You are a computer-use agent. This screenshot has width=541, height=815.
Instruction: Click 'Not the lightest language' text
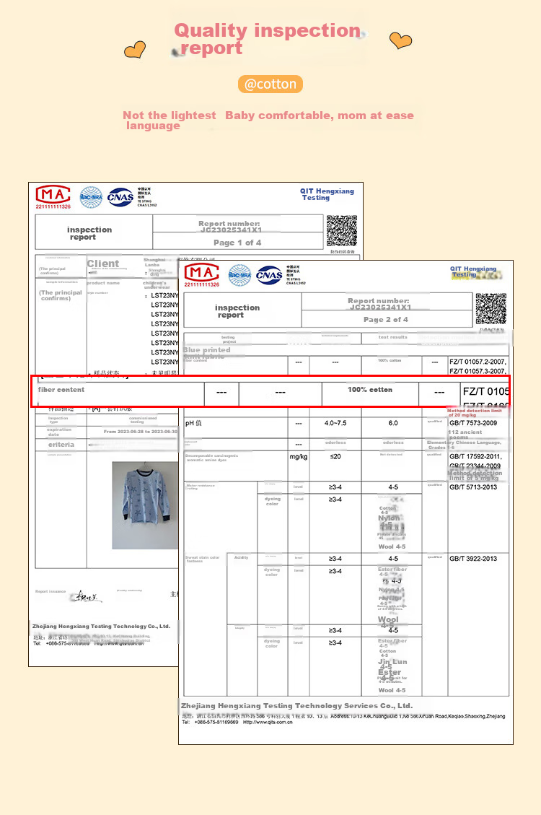pos(170,121)
